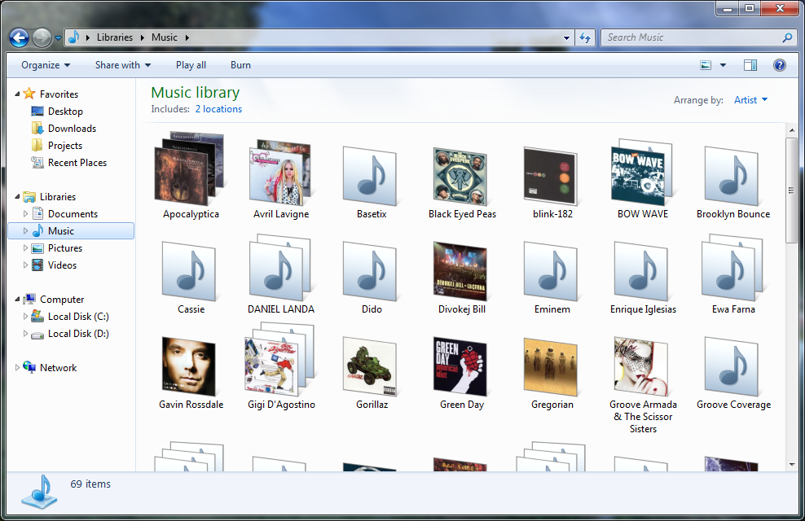Refresh the Music folder view
The width and height of the screenshot is (805, 521).
(585, 37)
